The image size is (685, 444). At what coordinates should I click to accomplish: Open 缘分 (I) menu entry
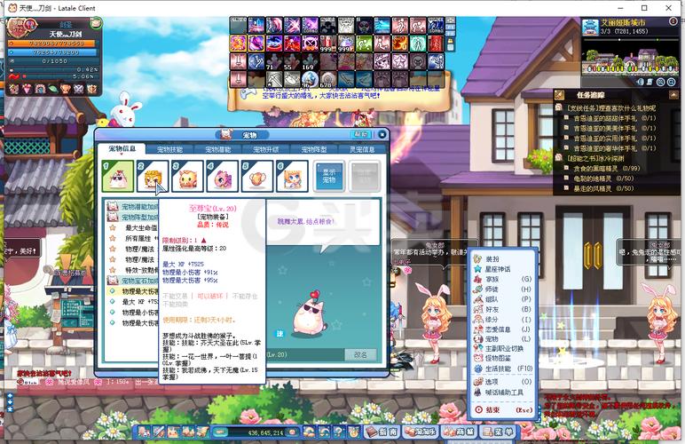click(x=503, y=319)
